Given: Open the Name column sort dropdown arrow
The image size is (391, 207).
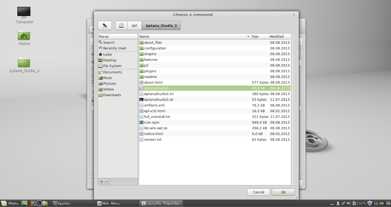Looking at the screenshot, I should pos(248,36).
